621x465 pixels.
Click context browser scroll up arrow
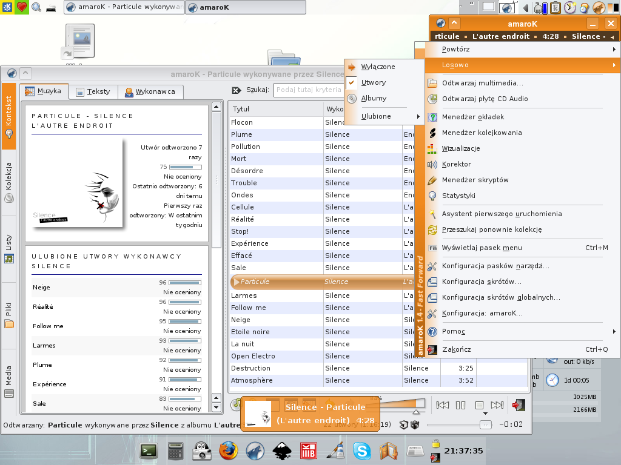[x=217, y=107]
